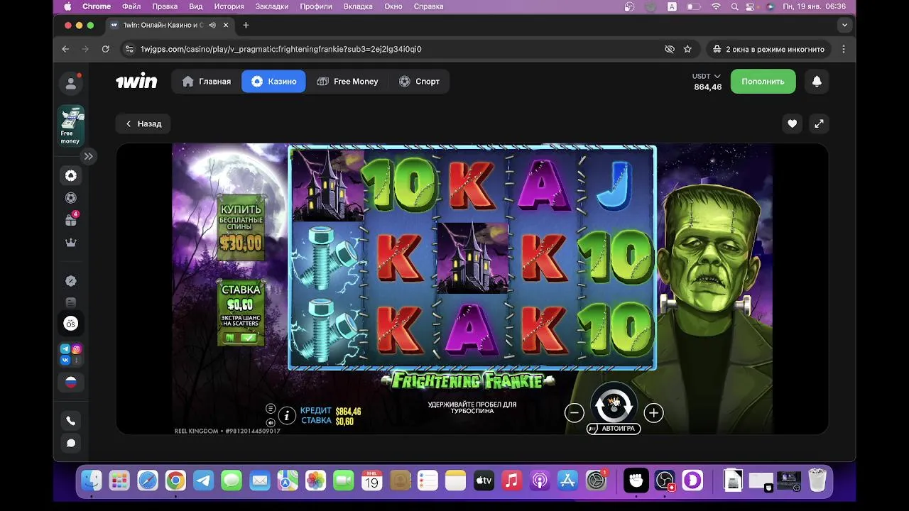Open the live chat bubble in sidebar
Viewport: 909px width, 511px height.
pyautogui.click(x=71, y=444)
